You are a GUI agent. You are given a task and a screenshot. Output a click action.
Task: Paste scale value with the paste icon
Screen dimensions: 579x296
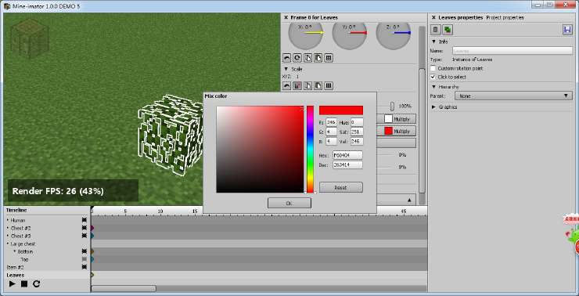(x=318, y=86)
